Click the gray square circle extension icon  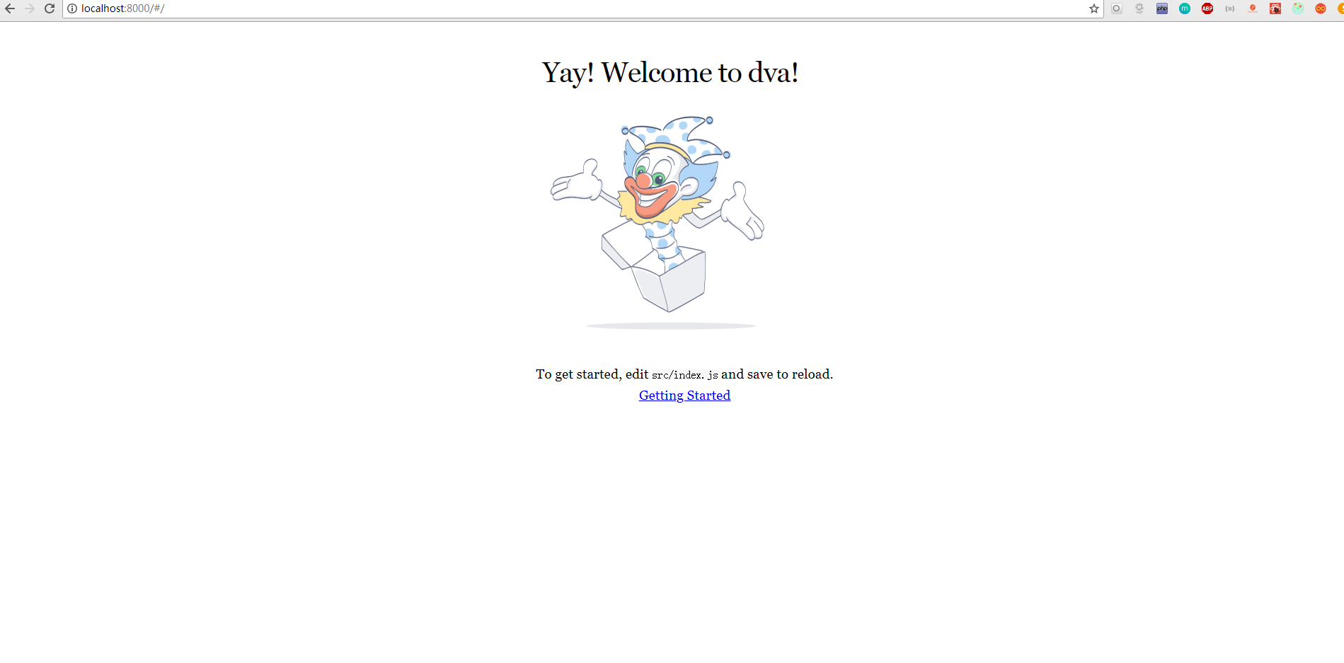tap(1117, 8)
